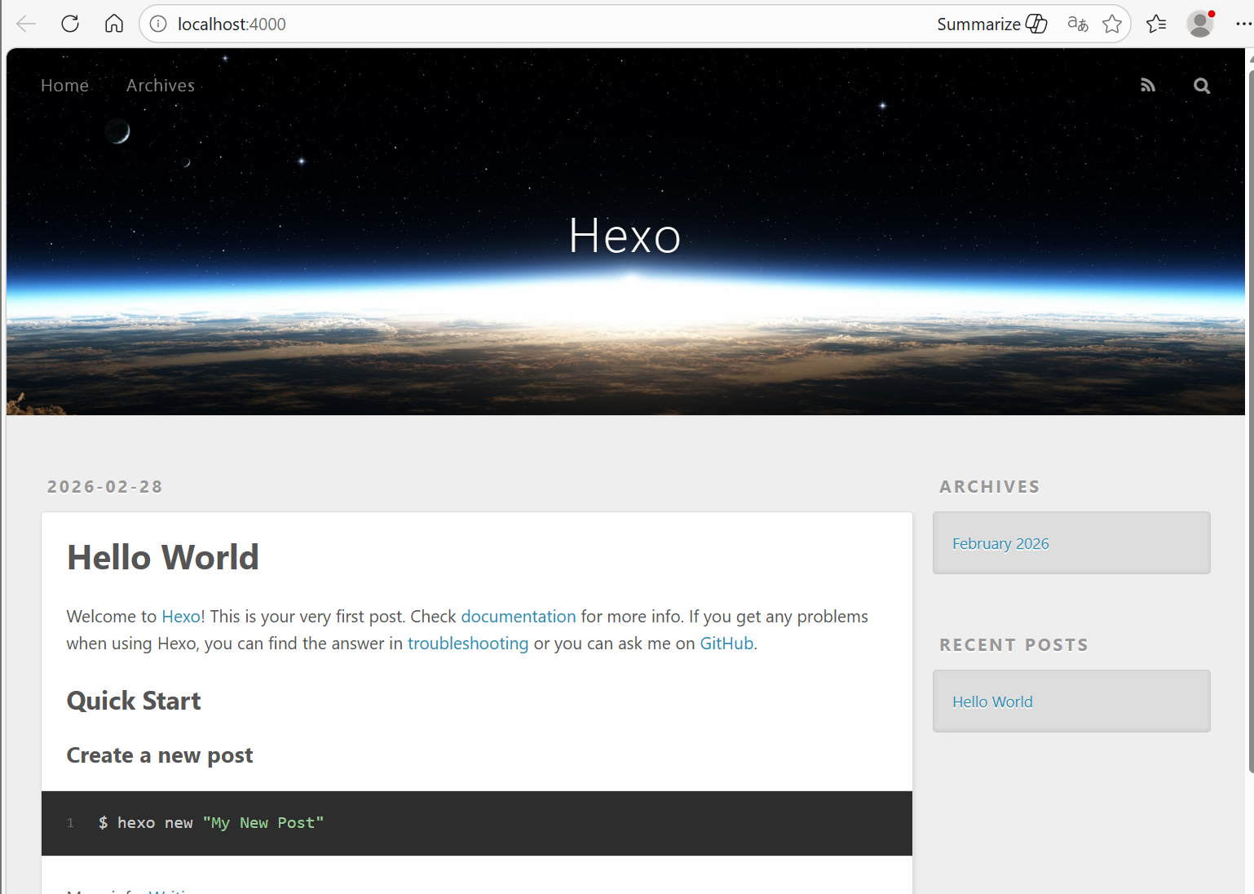1254x894 pixels.
Task: Open February 2026 archive link
Action: (1000, 544)
